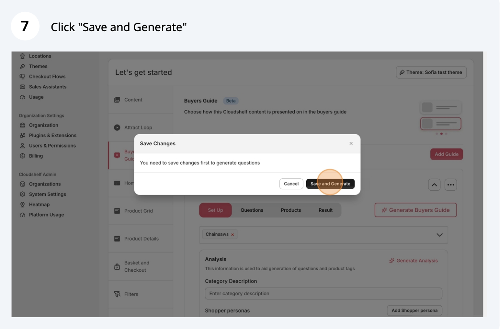Open Checkout Flows cart icon

tap(22, 76)
